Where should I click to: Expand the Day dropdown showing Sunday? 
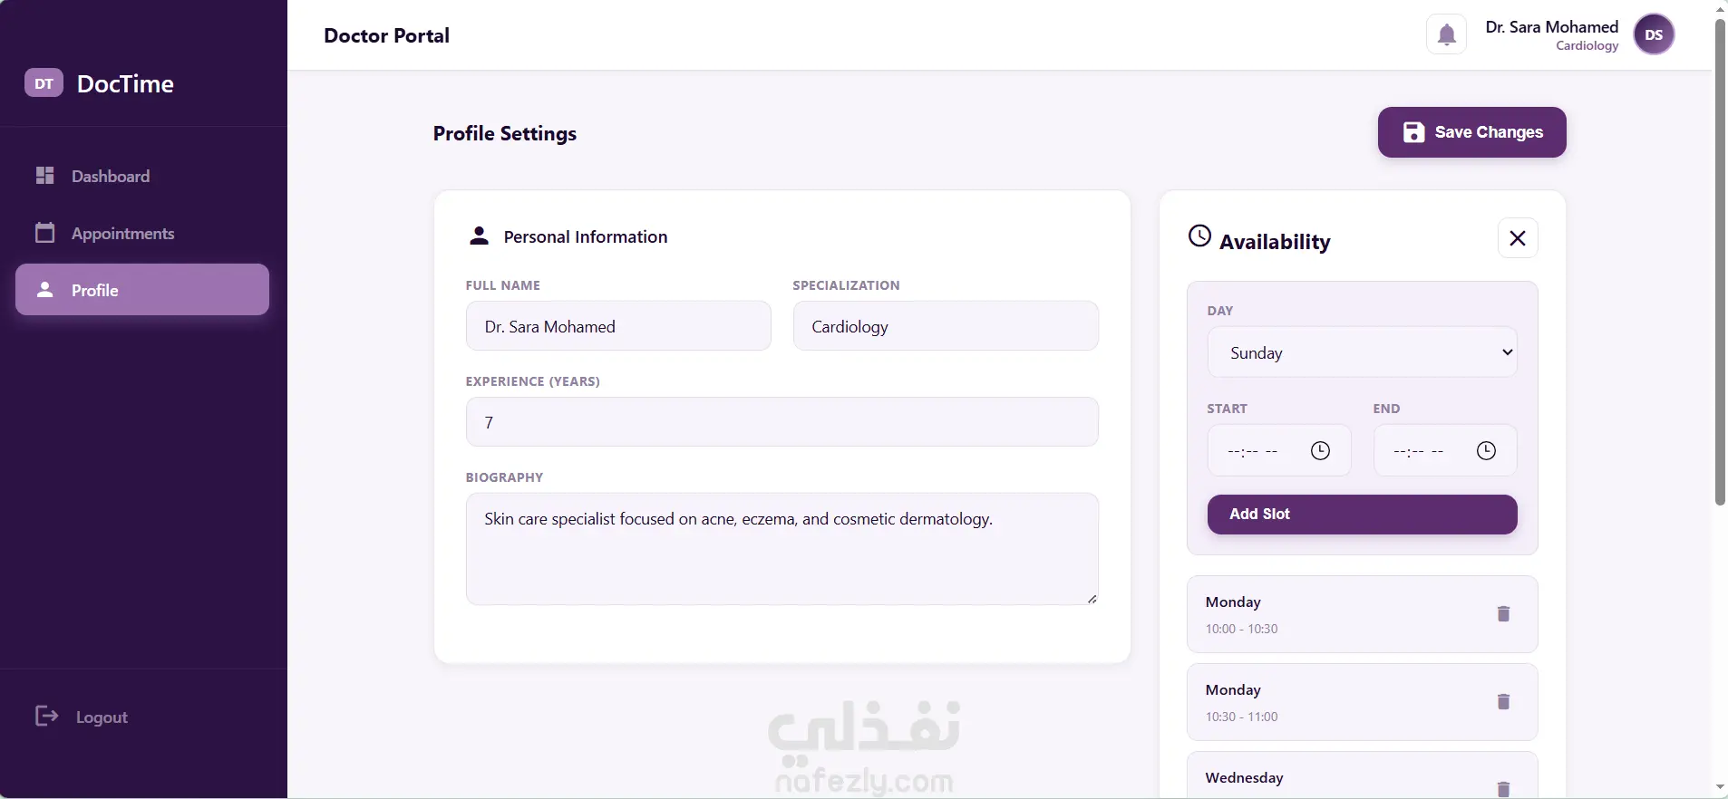(x=1362, y=352)
